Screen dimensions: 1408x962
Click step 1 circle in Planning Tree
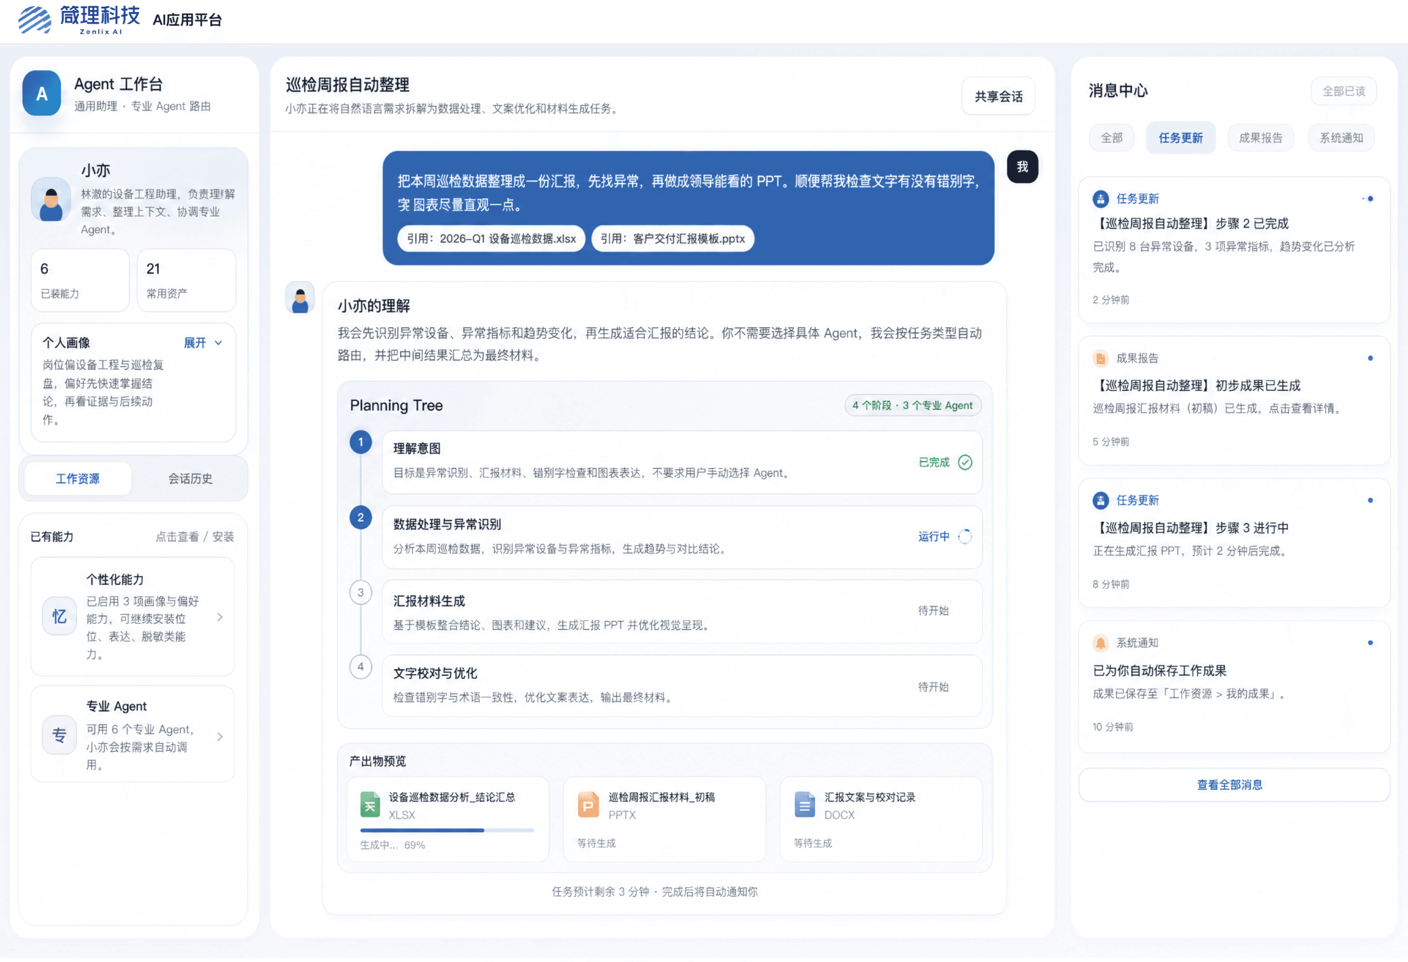pos(361,443)
